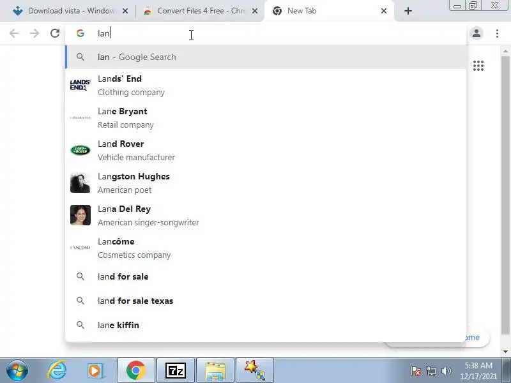511x383 pixels.
Task: Click the Lana Del Rey photo thumbnail
Action: click(80, 215)
